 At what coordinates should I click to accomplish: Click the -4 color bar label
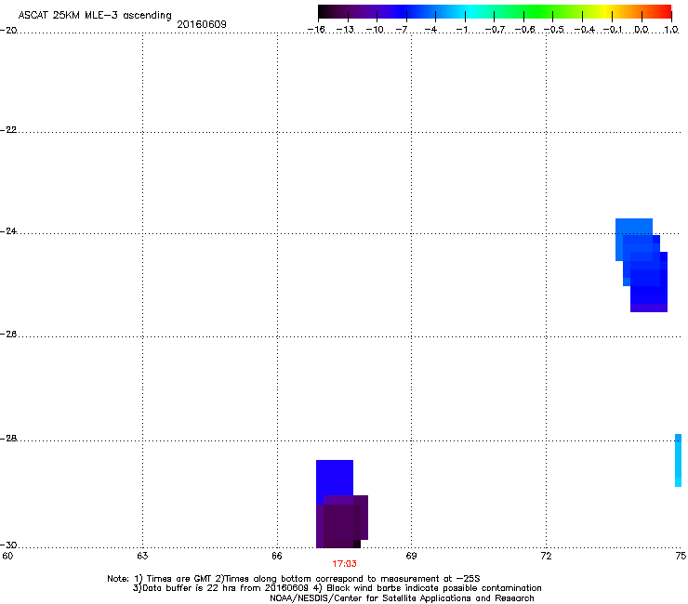pos(430,30)
